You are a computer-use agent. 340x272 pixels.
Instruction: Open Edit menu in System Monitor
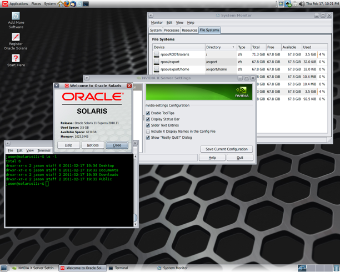coord(169,23)
